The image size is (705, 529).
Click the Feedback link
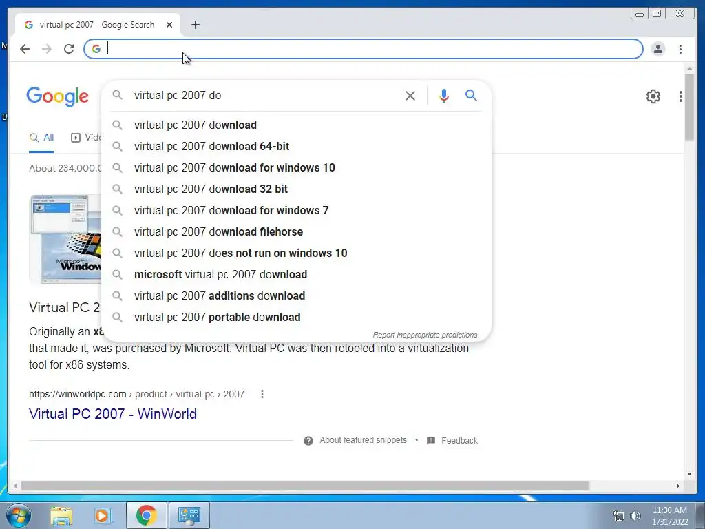point(459,441)
